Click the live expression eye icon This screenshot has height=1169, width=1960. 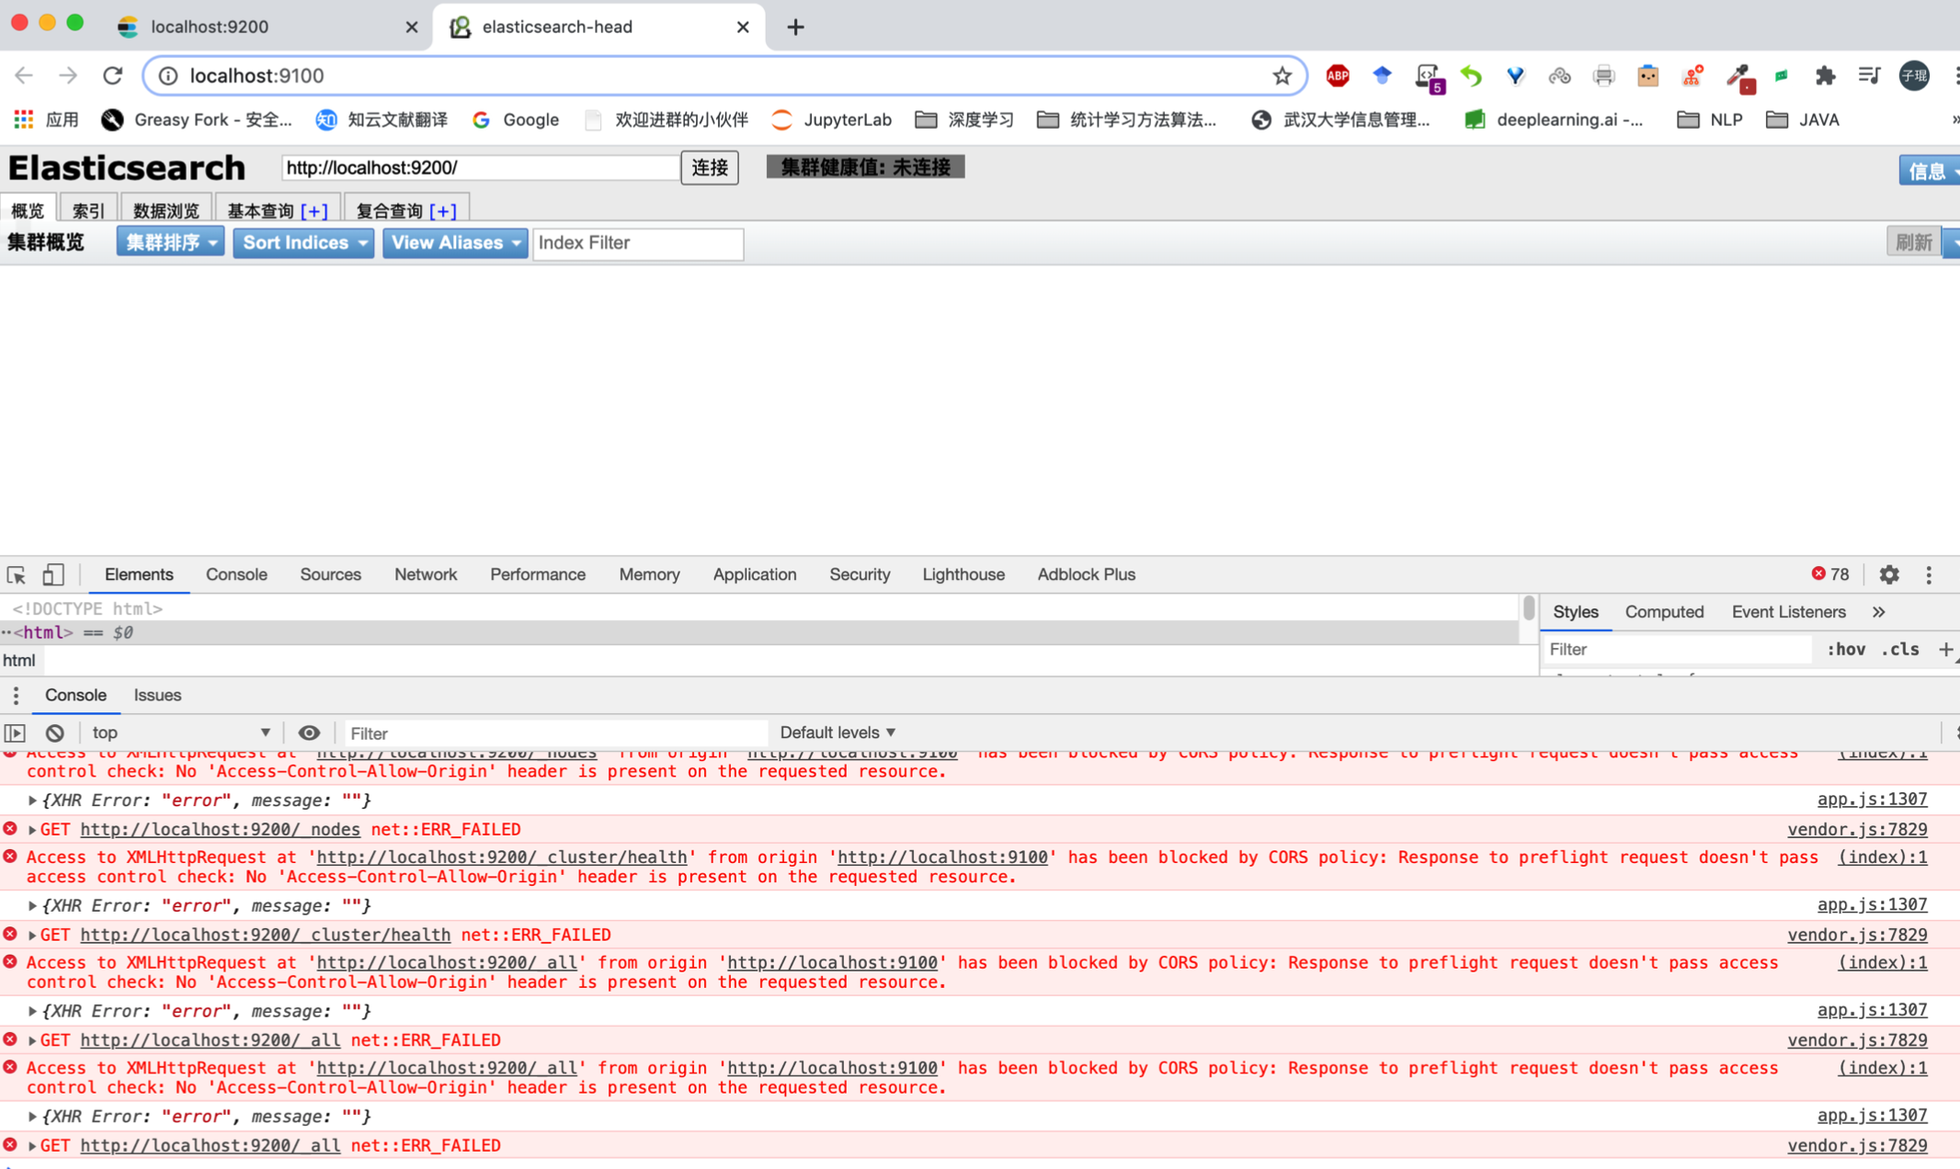coord(309,732)
